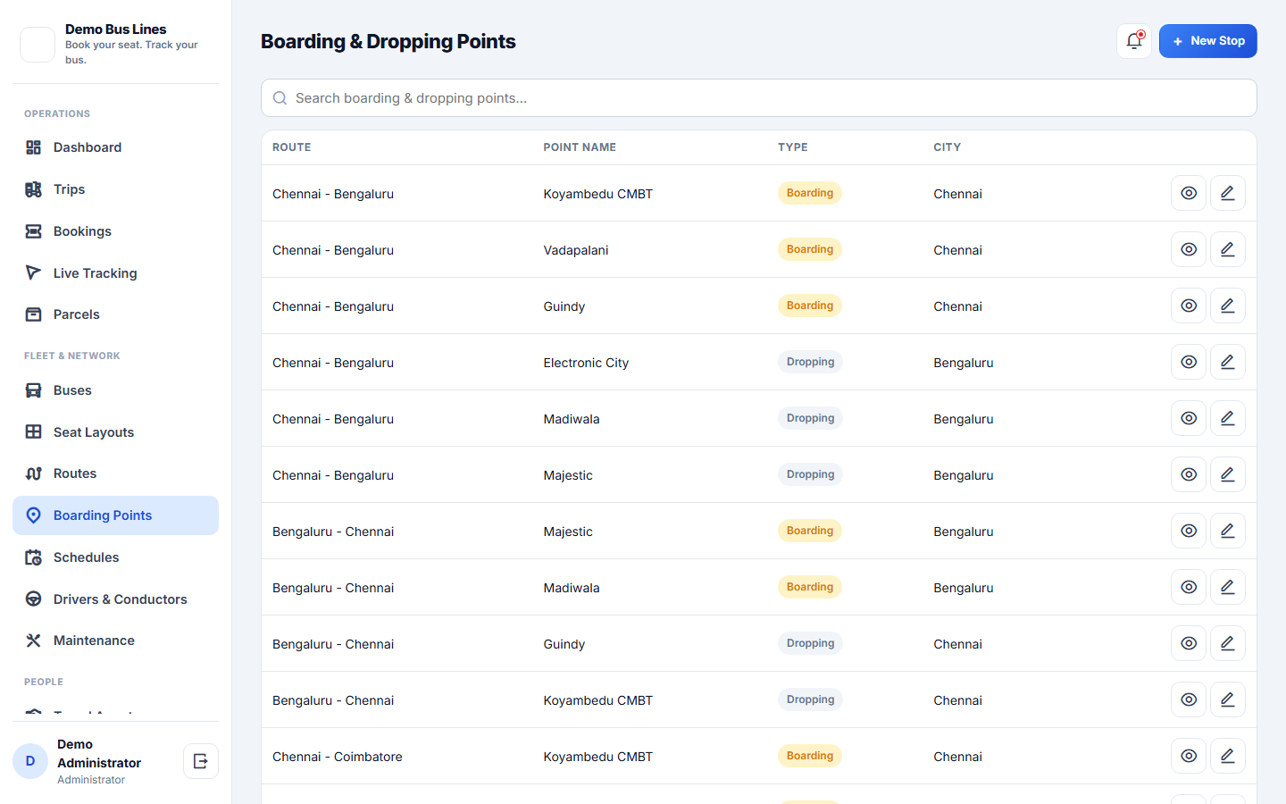Focus the boarding & dropping points search field

click(759, 98)
